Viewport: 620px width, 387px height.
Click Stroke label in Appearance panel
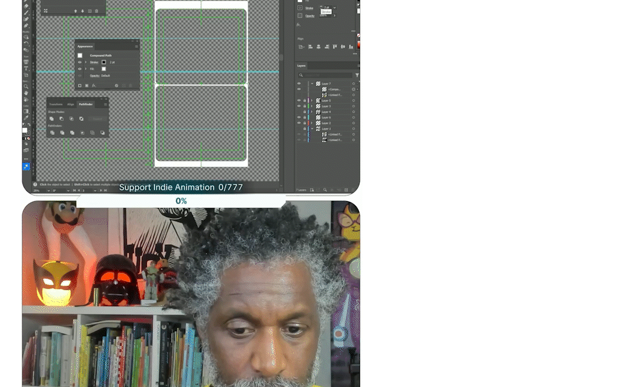pos(94,62)
